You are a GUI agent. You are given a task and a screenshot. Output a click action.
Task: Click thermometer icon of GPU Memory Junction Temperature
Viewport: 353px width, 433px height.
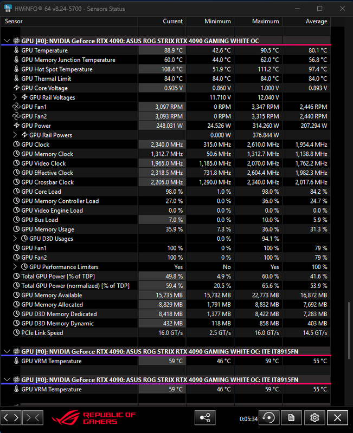click(16, 60)
